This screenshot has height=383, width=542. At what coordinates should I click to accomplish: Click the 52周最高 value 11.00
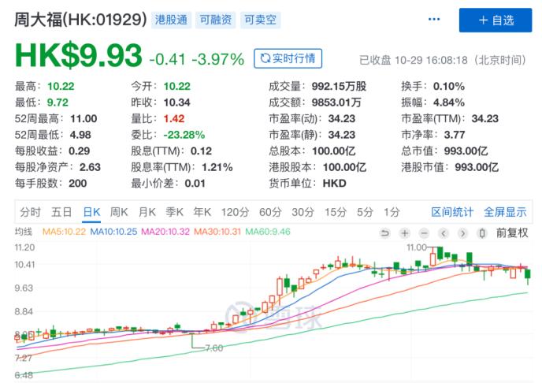(x=84, y=118)
